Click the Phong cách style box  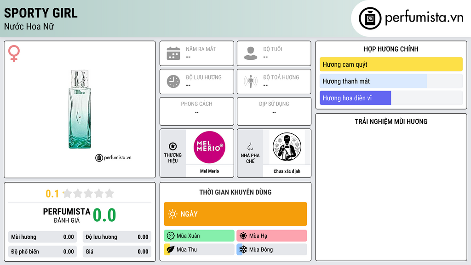click(x=197, y=111)
